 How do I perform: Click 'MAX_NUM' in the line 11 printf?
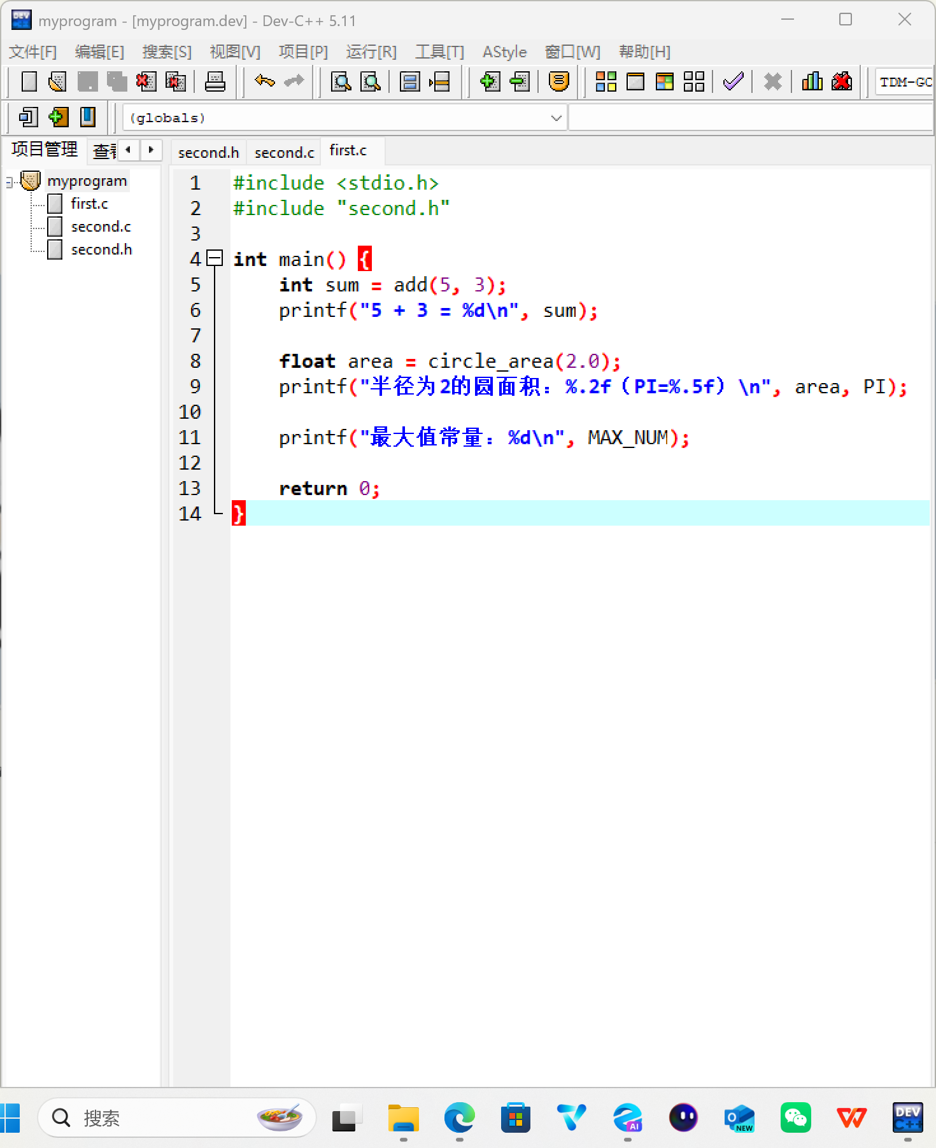pyautogui.click(x=628, y=437)
